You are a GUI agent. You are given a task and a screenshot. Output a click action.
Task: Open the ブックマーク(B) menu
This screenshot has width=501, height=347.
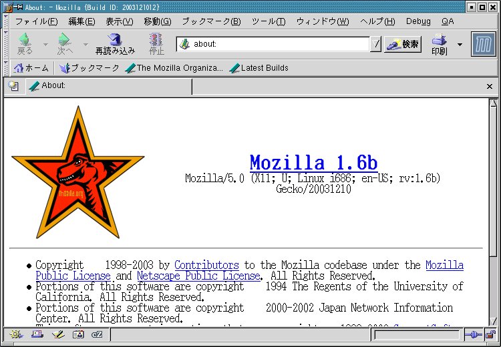coord(211,22)
